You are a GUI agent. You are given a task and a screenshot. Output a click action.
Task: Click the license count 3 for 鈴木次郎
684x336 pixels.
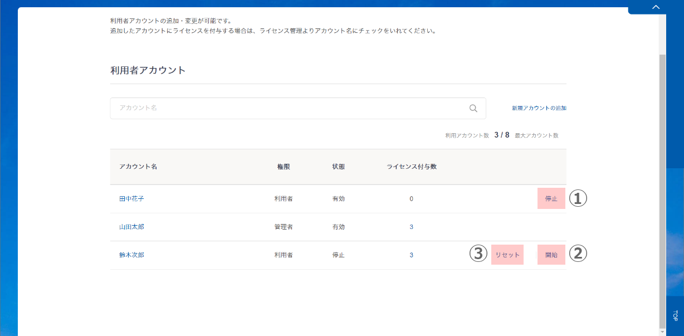(411, 255)
